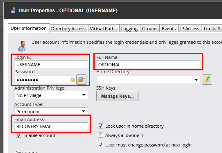Click the Email Address input field

click(51, 126)
